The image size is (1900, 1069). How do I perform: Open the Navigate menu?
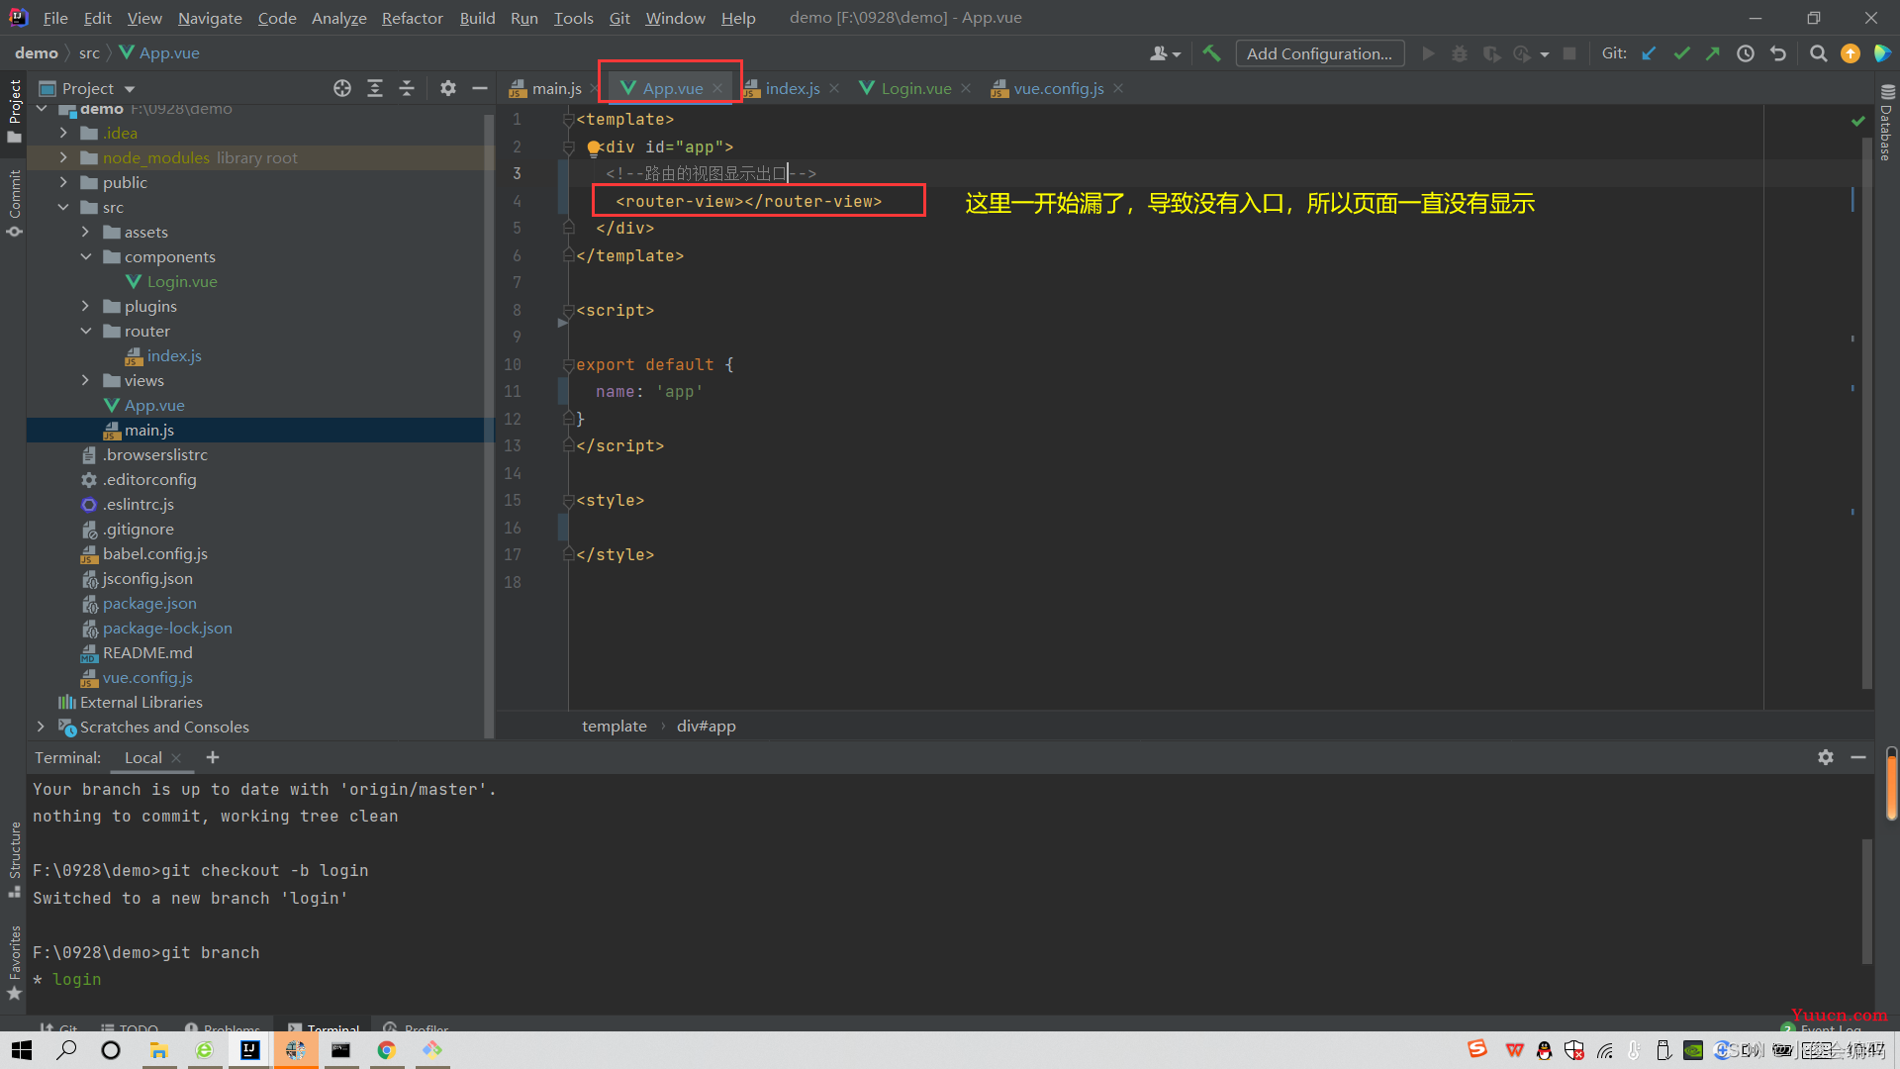(208, 17)
